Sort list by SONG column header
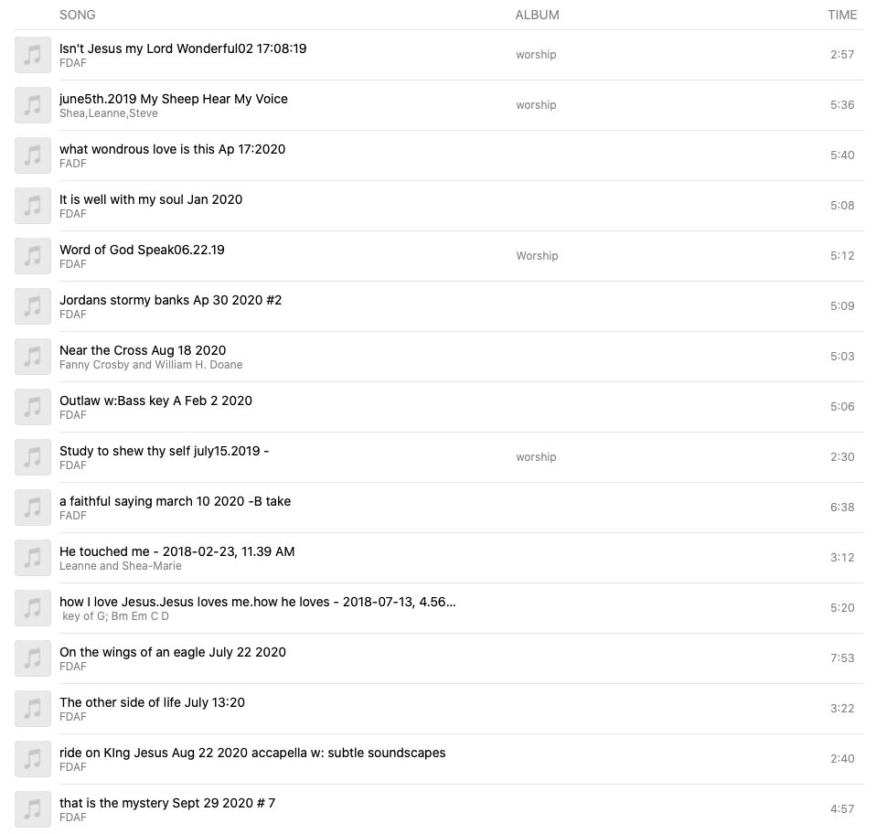 click(78, 15)
